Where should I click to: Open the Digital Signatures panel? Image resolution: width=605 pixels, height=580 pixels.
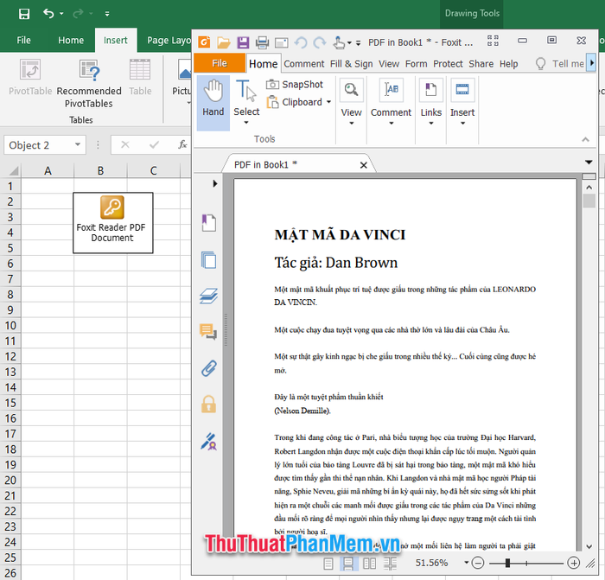pyautogui.click(x=208, y=441)
